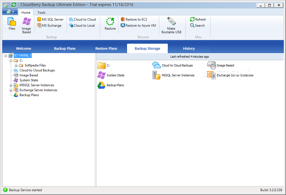Expand the Exchange Server Instances node
286x195 pixels.
tap(11, 90)
